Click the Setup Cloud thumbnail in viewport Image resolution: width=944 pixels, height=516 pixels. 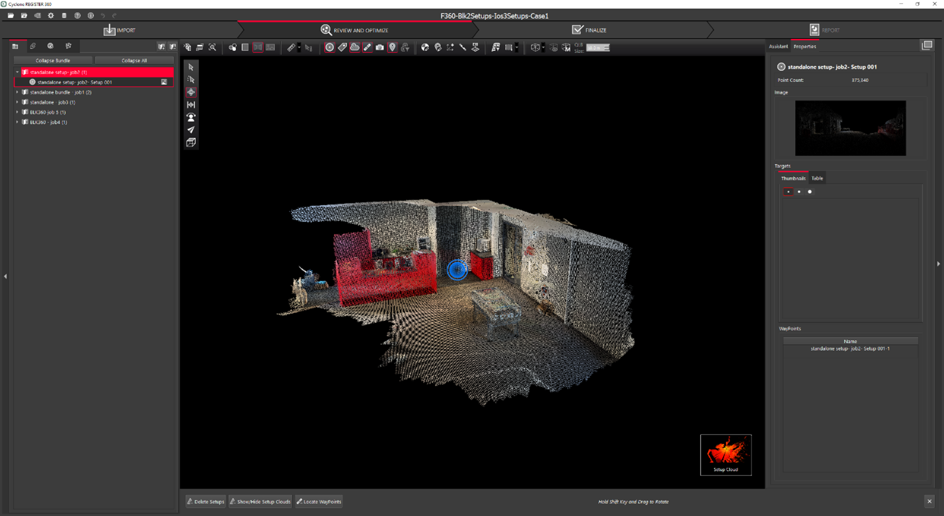726,455
